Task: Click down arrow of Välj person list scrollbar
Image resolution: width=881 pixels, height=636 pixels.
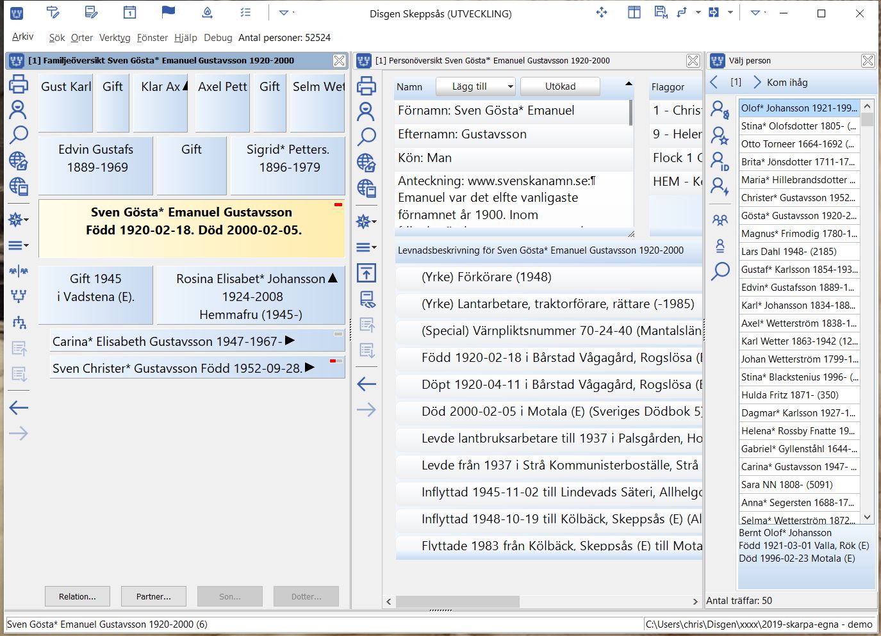Action: [x=868, y=517]
